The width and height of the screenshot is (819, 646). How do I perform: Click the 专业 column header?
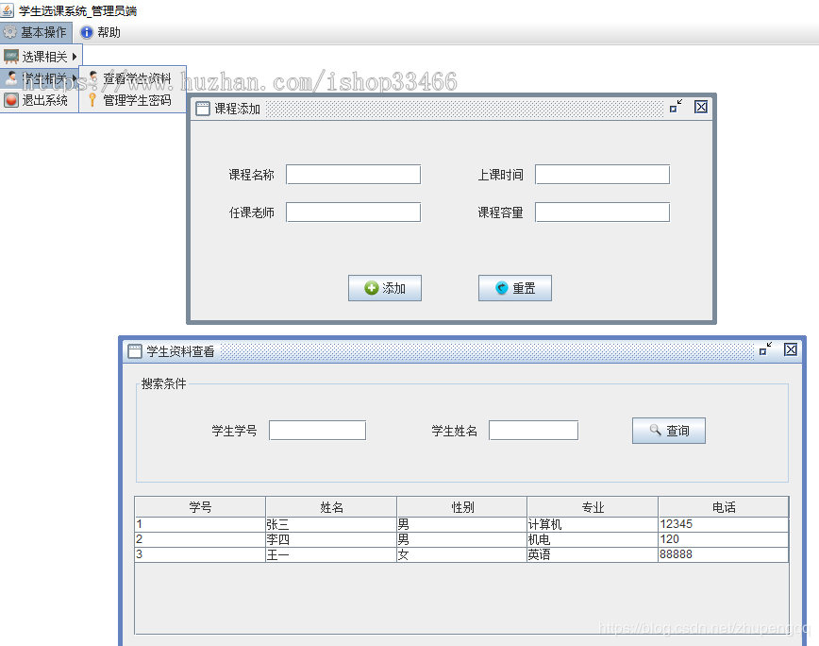[593, 507]
